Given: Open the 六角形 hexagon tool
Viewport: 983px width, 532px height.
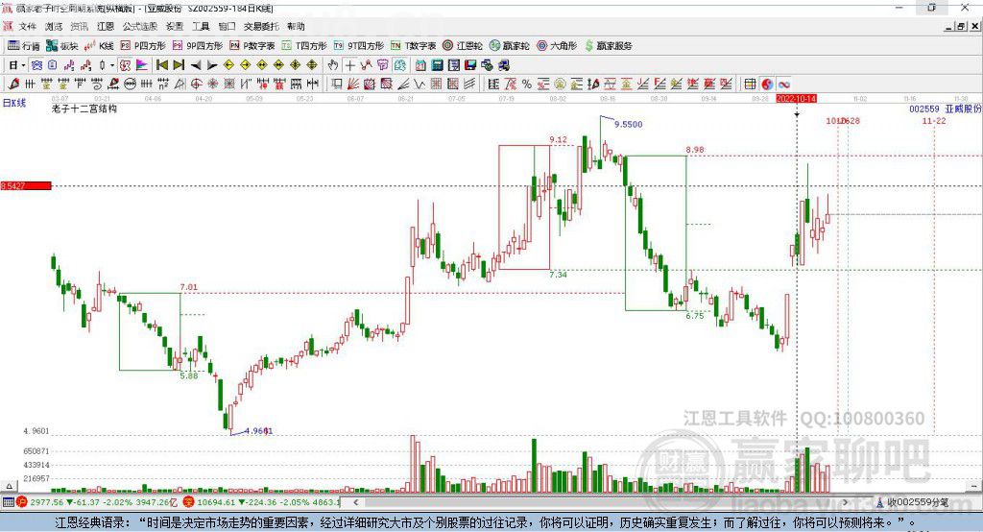Looking at the screenshot, I should 557,46.
